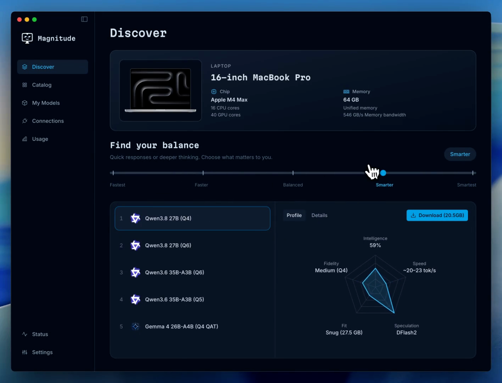Click the Status pulse icon
The height and width of the screenshot is (383, 502).
[25, 334]
